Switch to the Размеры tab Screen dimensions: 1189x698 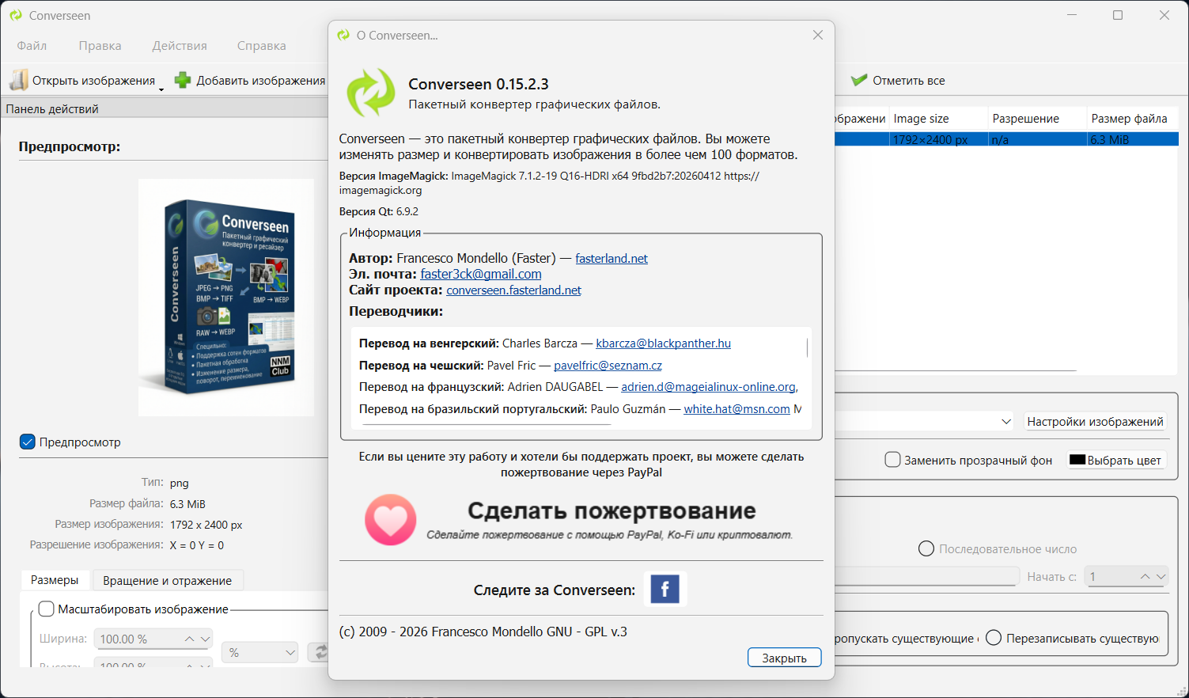coord(55,580)
